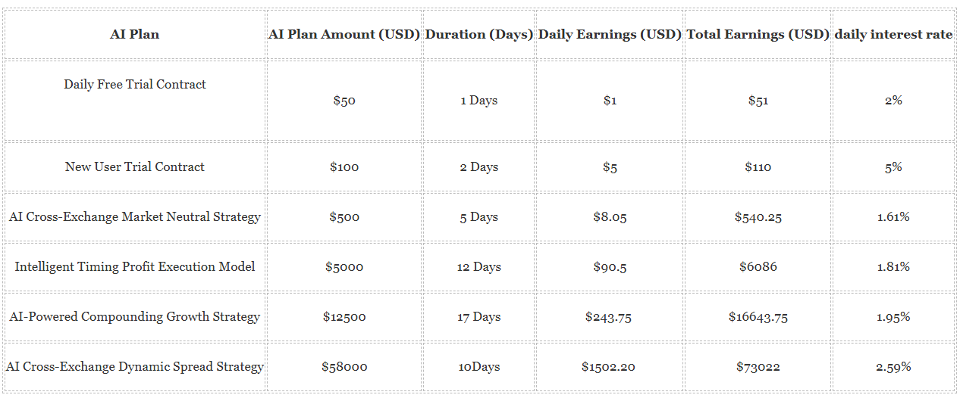Click the AI Plan Amount (USD) header
The width and height of the screenshot is (960, 398).
344,34
